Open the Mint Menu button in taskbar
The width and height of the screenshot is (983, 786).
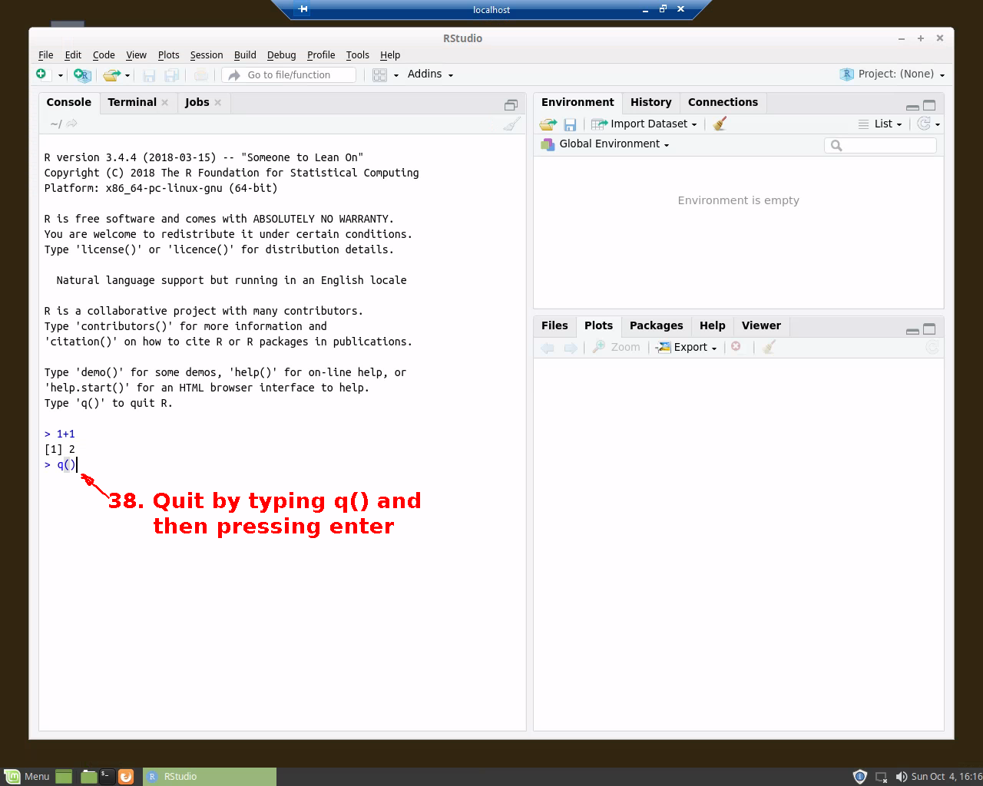pyautogui.click(x=27, y=776)
